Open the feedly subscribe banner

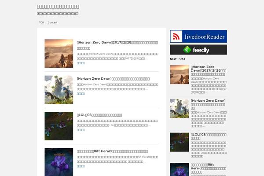coord(198,50)
